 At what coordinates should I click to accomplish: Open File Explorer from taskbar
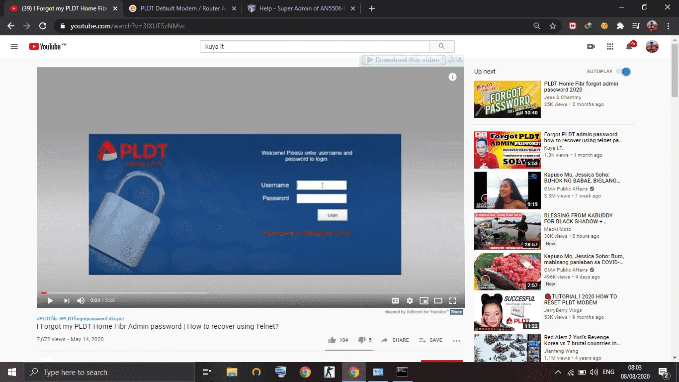click(x=232, y=372)
